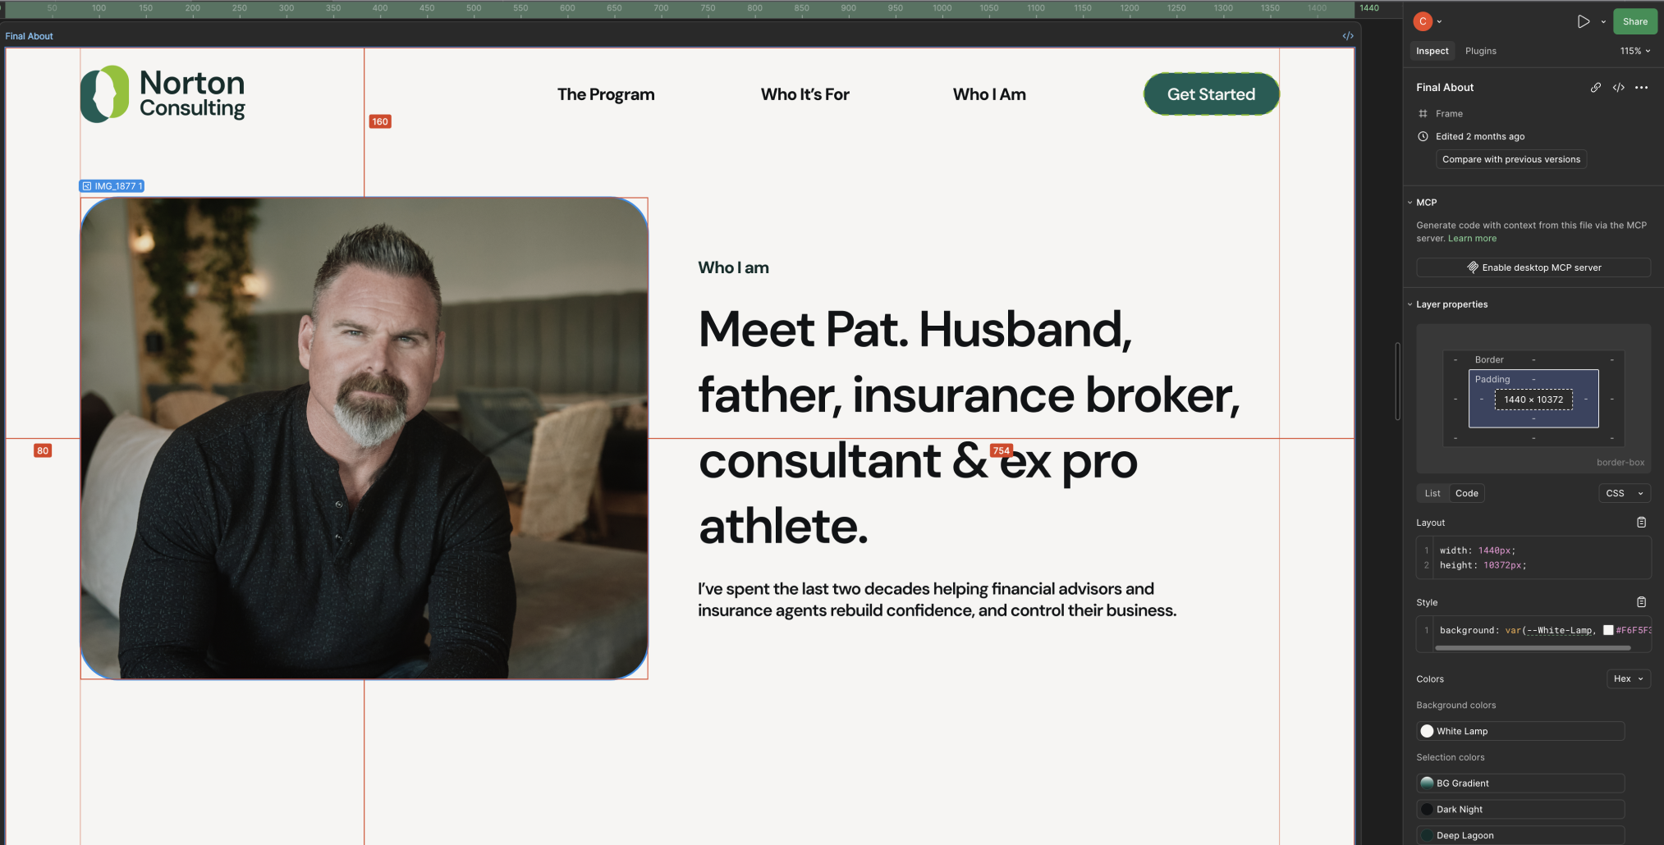1664x845 pixels.
Task: Copy the Layout code with clipboard icon
Action: point(1641,523)
